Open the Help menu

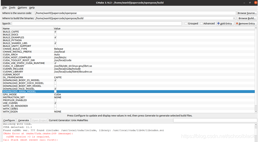32,8
